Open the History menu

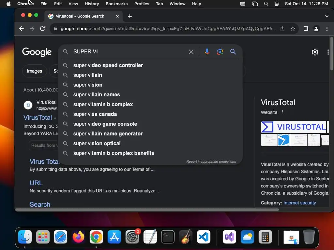click(x=92, y=4)
